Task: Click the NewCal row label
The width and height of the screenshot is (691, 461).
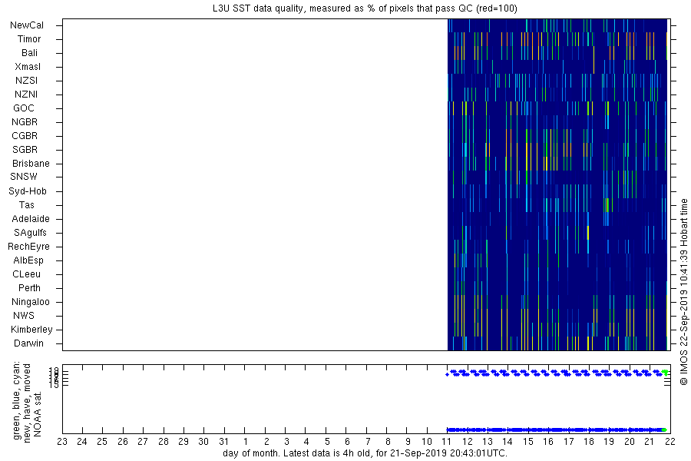Action: (27, 25)
